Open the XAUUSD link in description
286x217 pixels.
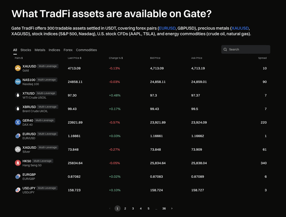tap(240, 28)
